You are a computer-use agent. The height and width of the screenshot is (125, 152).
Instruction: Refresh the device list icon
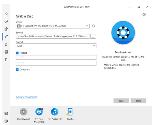[93, 26]
